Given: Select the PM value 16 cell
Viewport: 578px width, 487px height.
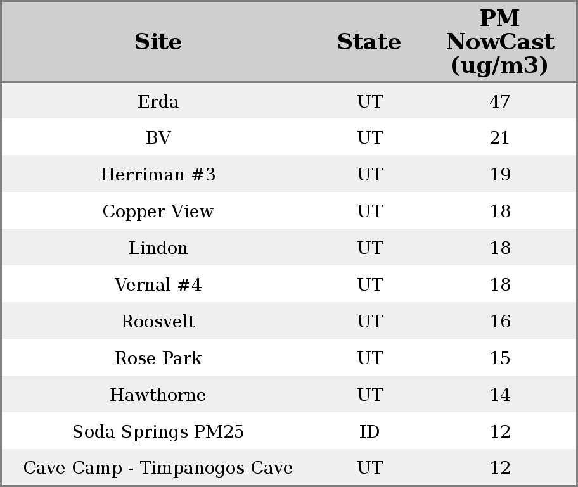Looking at the screenshot, I should (x=499, y=322).
